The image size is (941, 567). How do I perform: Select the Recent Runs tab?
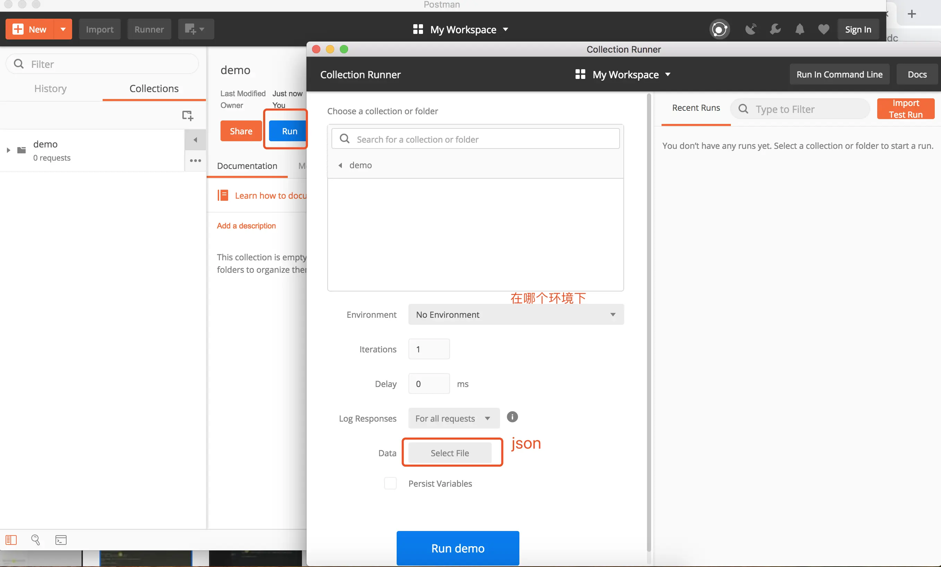(x=696, y=108)
